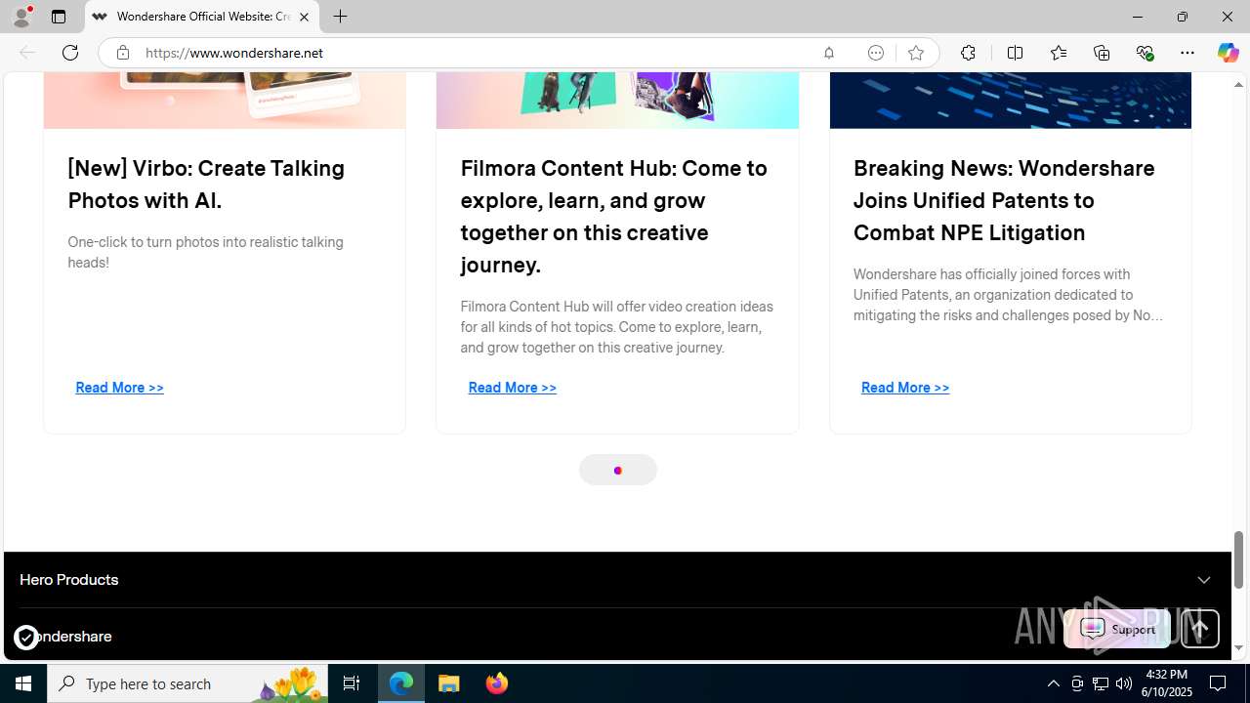Read the Virbo one-click description text

pos(205,252)
